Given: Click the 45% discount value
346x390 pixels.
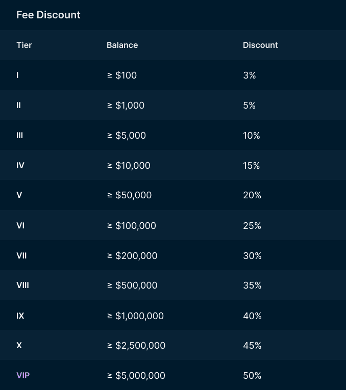Looking at the screenshot, I should click(252, 345).
